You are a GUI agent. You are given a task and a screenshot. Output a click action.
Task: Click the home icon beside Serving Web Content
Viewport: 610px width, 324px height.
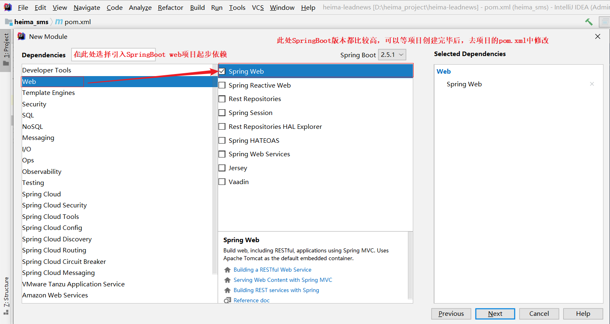tap(227, 280)
